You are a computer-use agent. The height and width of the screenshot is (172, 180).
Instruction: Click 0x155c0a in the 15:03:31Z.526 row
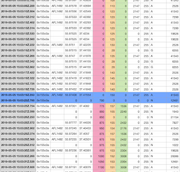coord(43,162)
